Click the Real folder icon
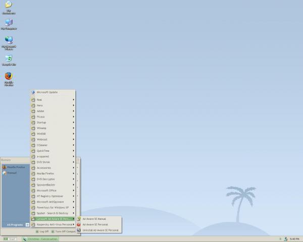 pyautogui.click(x=33, y=100)
